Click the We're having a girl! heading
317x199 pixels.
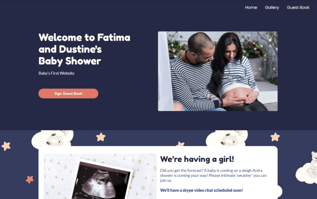point(197,159)
